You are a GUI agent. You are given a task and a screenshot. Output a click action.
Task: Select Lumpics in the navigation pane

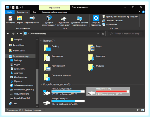16,39
